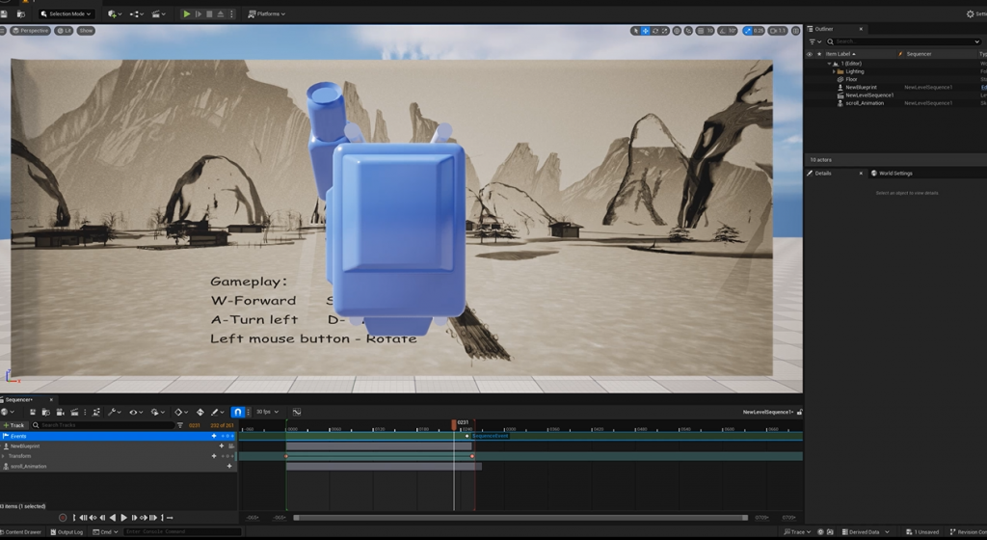This screenshot has width=987, height=540.
Task: Click the Sequencer record button
Action: tap(63, 518)
